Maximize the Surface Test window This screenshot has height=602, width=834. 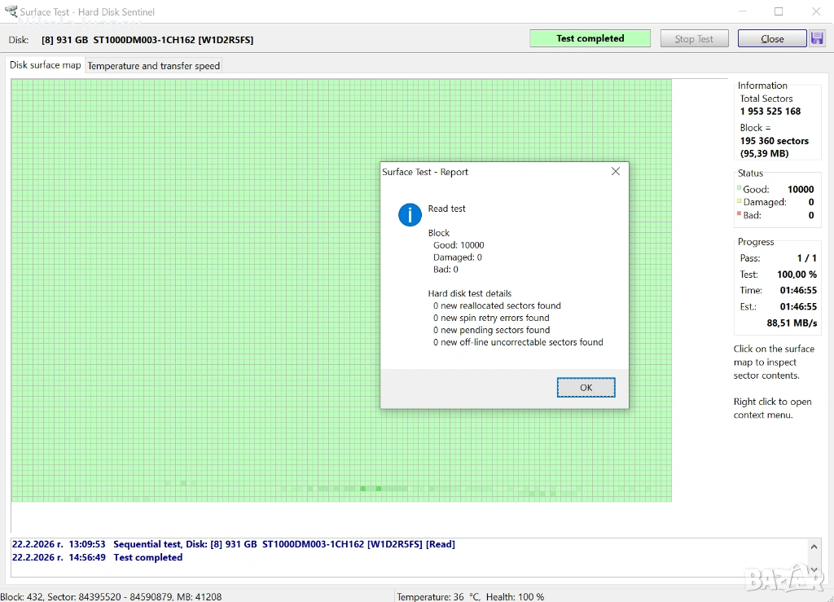pos(779,12)
